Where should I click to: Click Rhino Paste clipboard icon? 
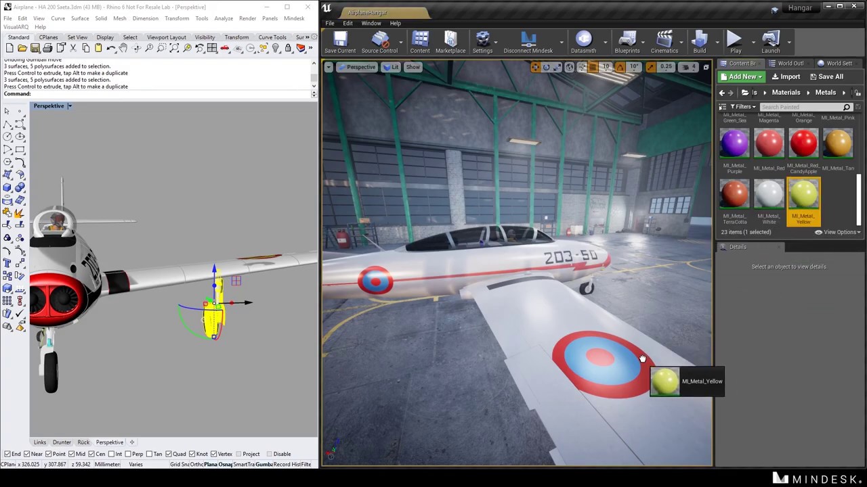point(98,48)
